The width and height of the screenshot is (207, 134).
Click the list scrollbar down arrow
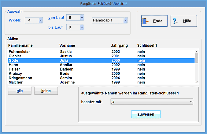tap(197, 82)
